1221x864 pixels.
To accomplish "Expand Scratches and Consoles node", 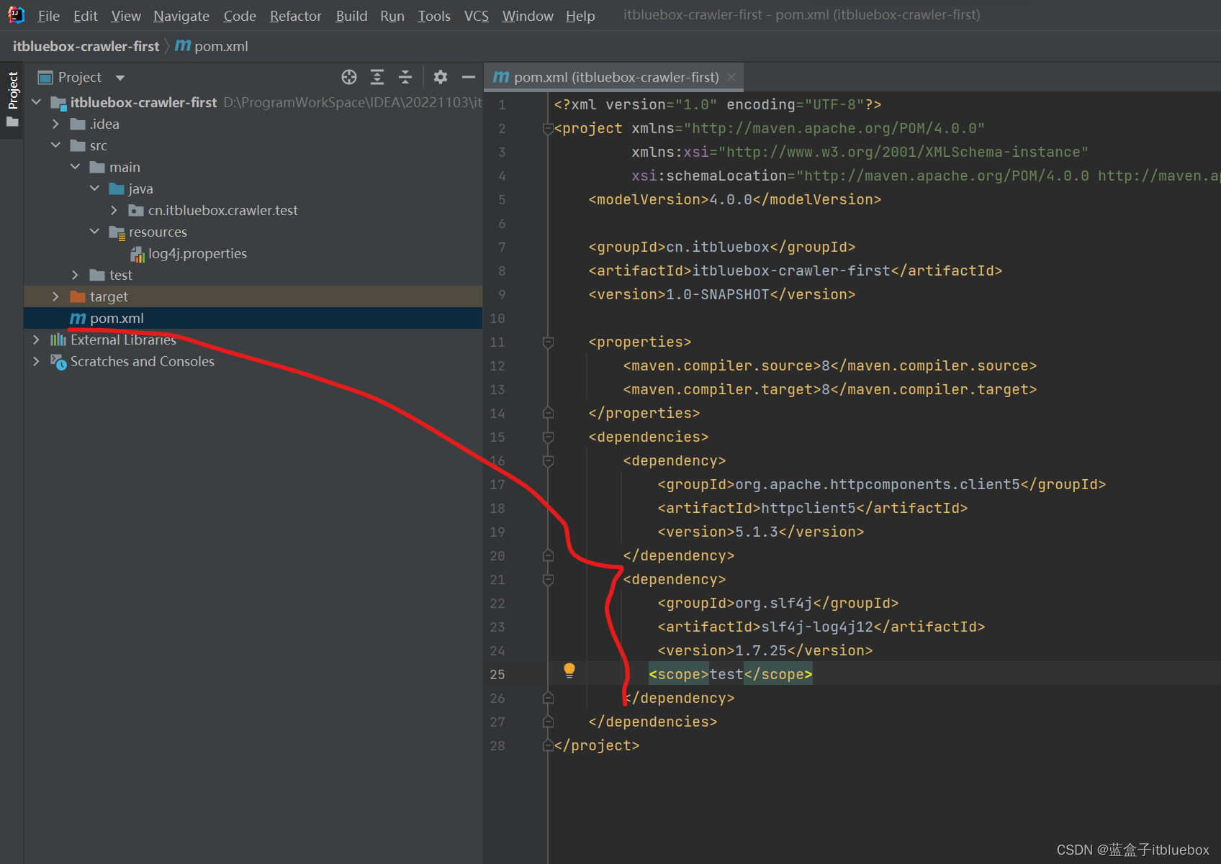I will [x=37, y=361].
